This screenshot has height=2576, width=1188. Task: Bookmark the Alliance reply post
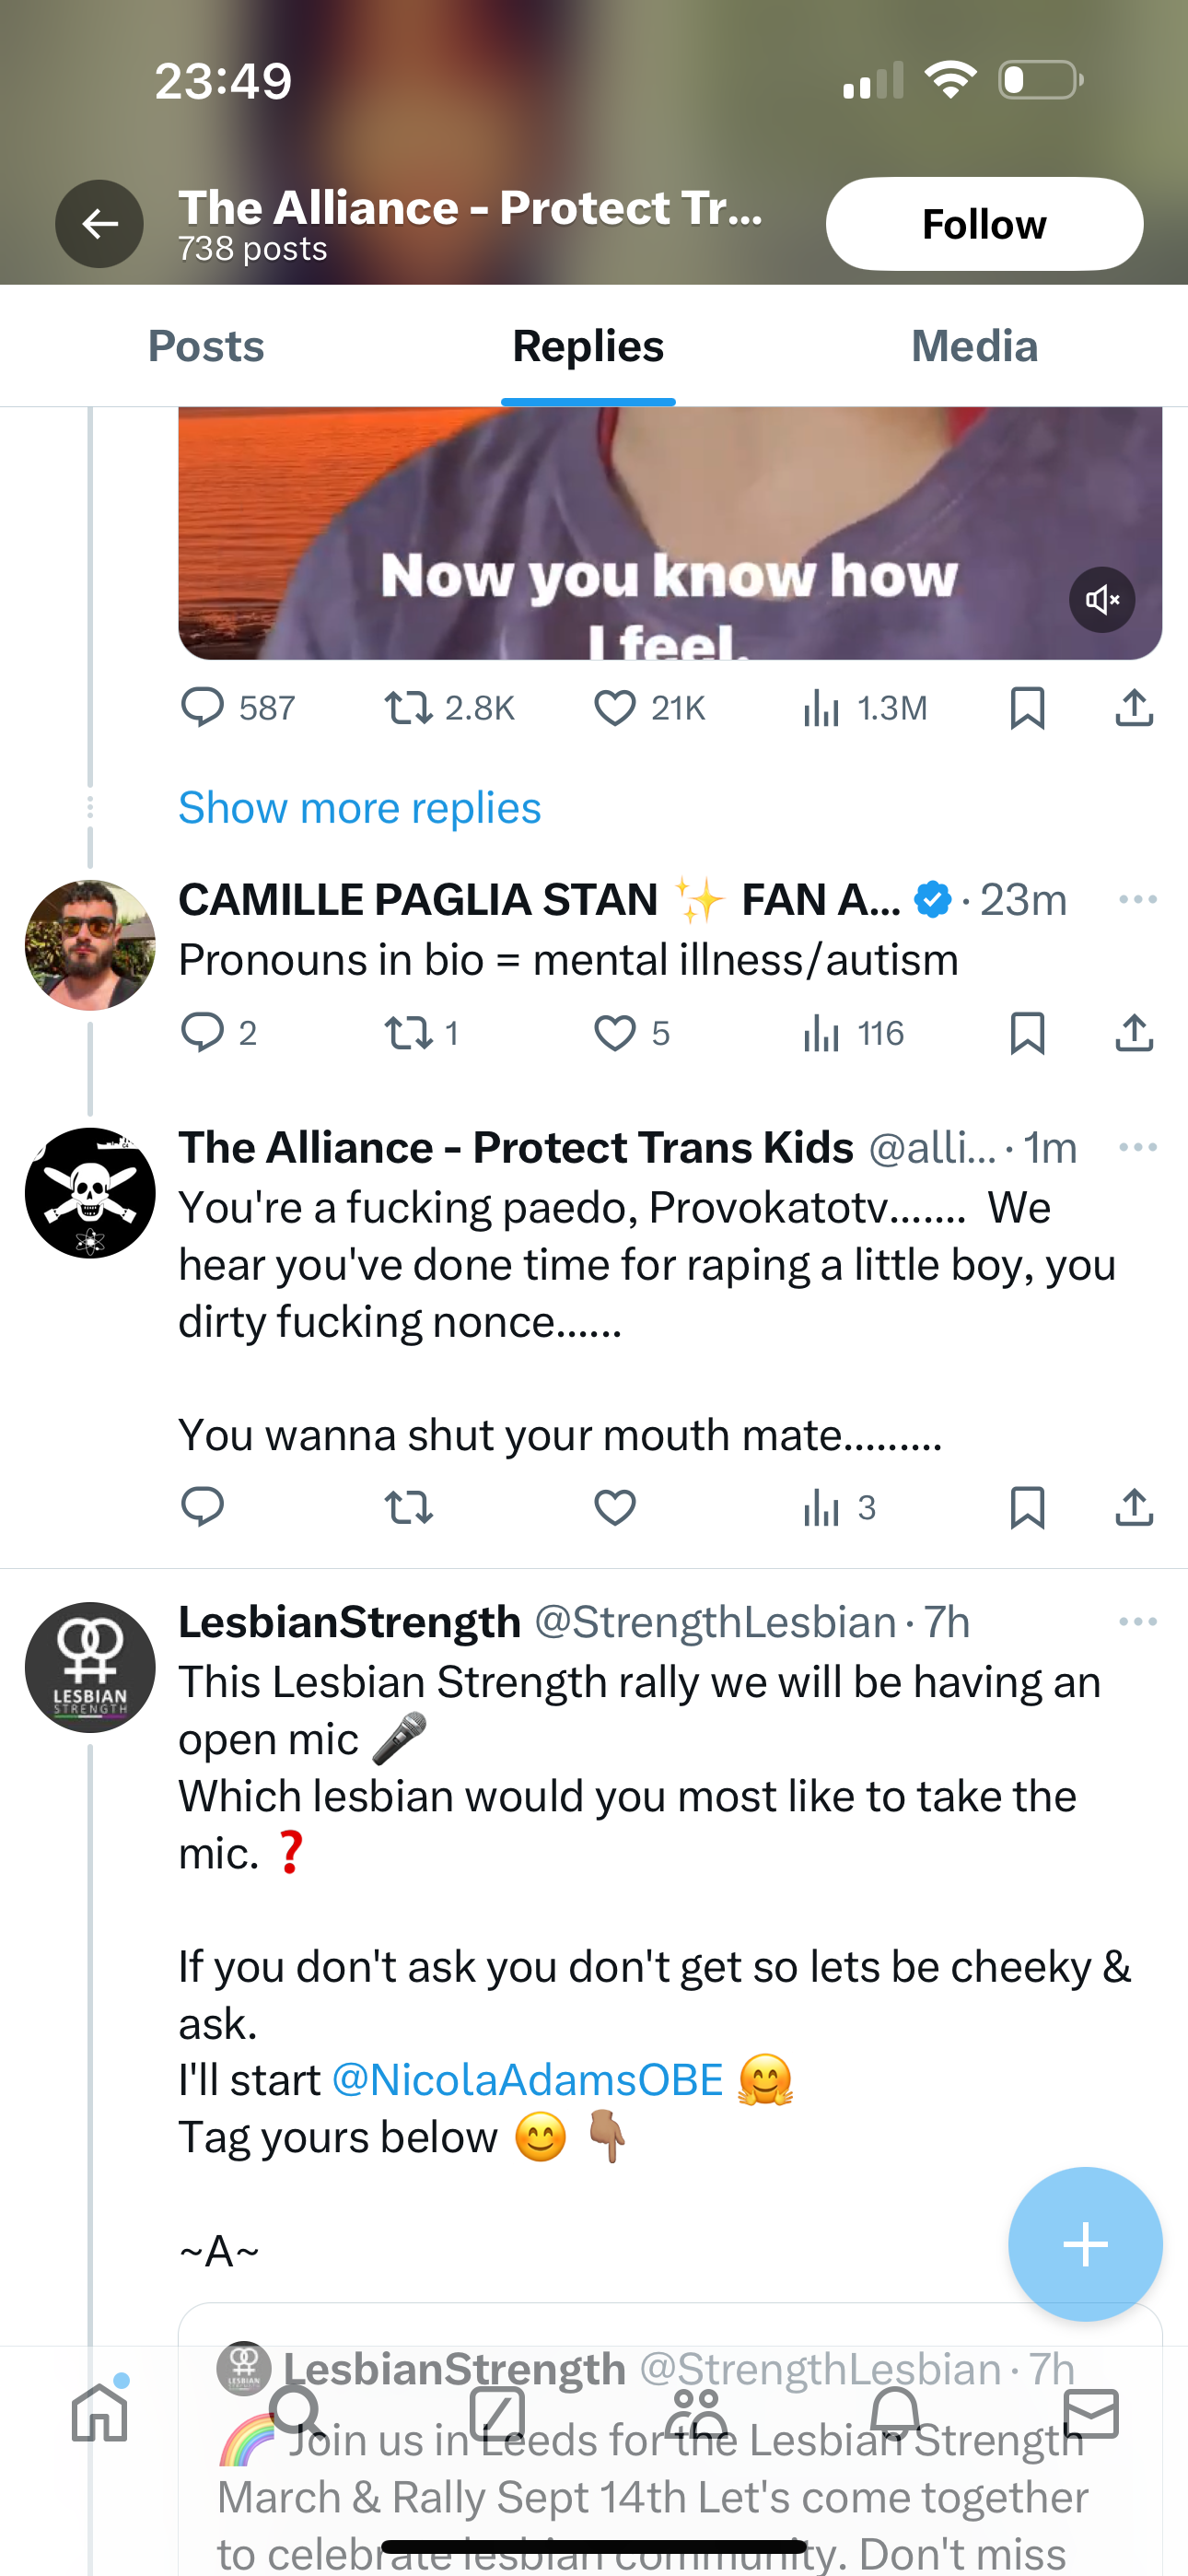click(1027, 1507)
